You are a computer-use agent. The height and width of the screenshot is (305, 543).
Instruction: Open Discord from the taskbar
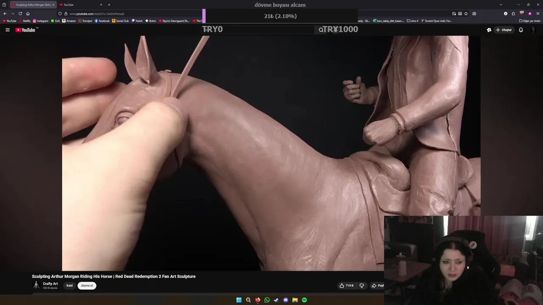click(x=285, y=300)
